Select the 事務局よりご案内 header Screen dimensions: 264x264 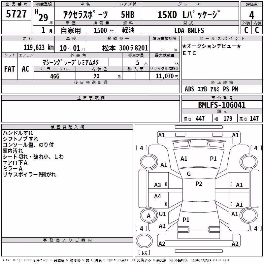tap(67, 240)
